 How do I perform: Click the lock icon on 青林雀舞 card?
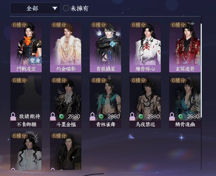pyautogui.click(x=92, y=116)
